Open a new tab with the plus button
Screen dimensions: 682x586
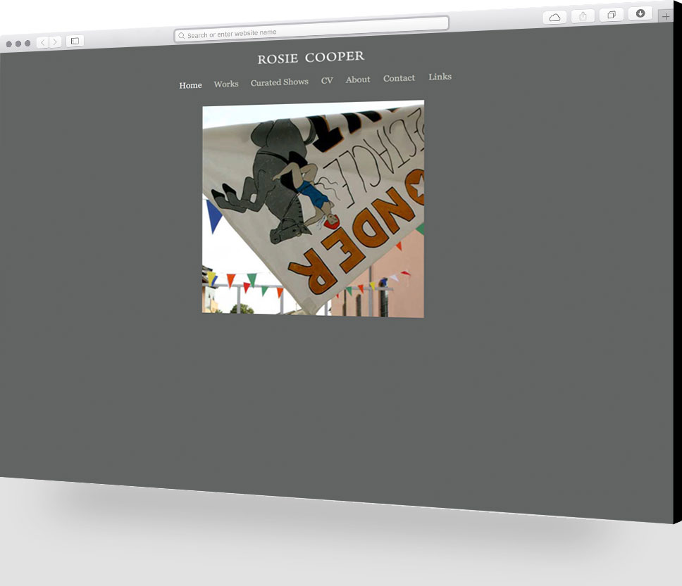[666, 16]
